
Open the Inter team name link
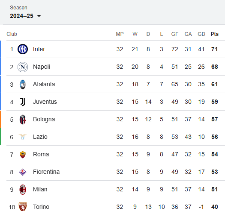(x=39, y=49)
